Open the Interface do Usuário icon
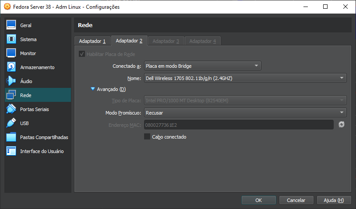356x209 pixels. tap(11, 151)
